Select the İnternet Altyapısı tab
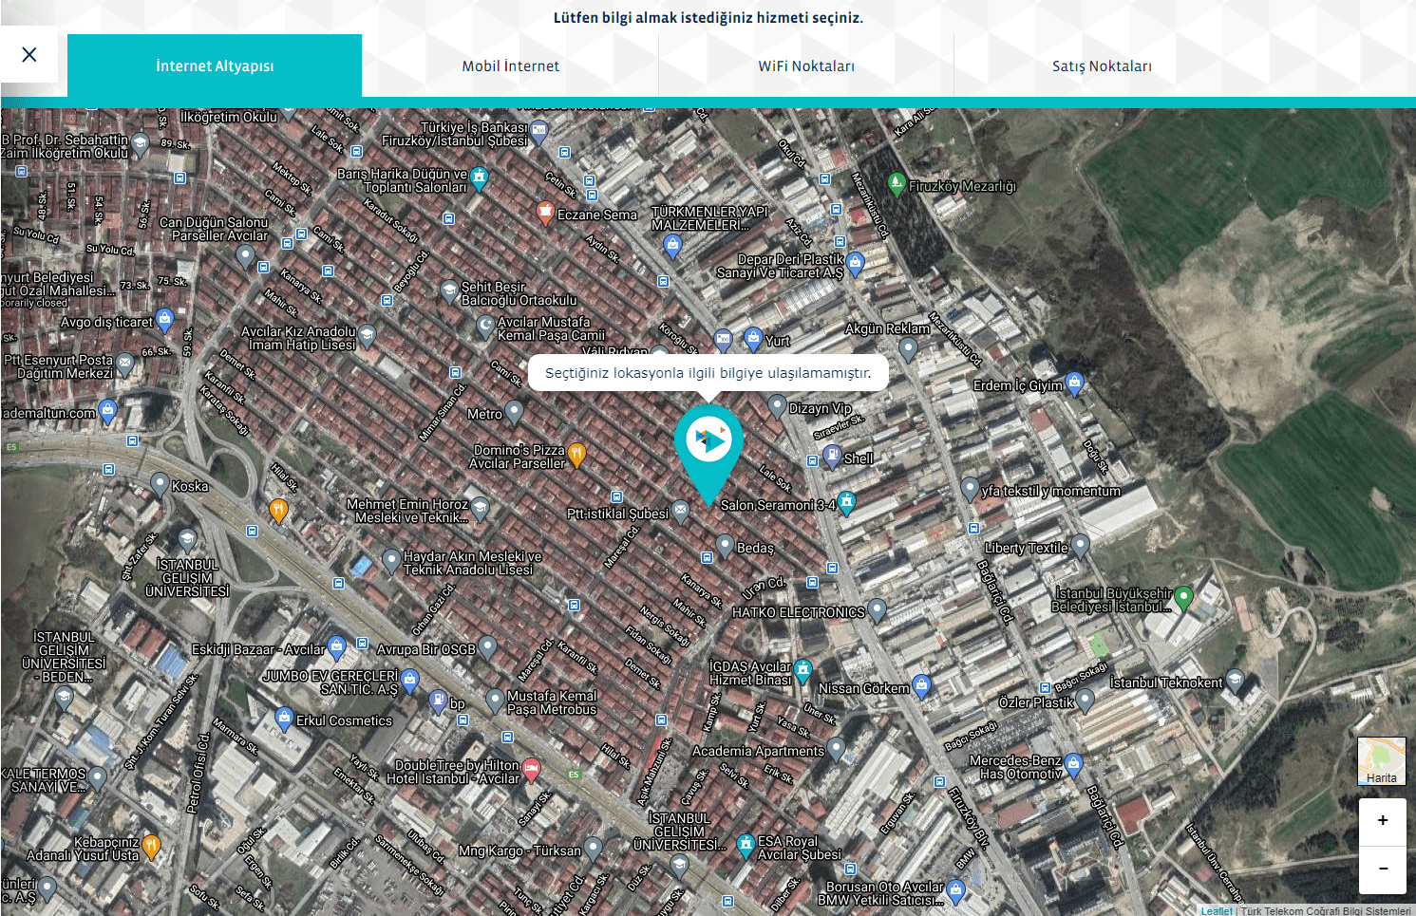Screen dimensions: 1416x916 [x=215, y=65]
